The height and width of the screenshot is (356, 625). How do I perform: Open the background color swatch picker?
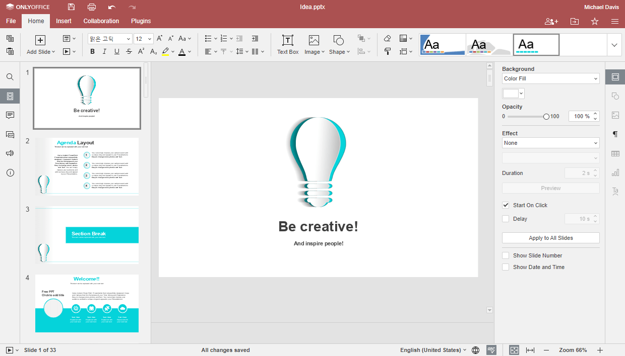(514, 94)
